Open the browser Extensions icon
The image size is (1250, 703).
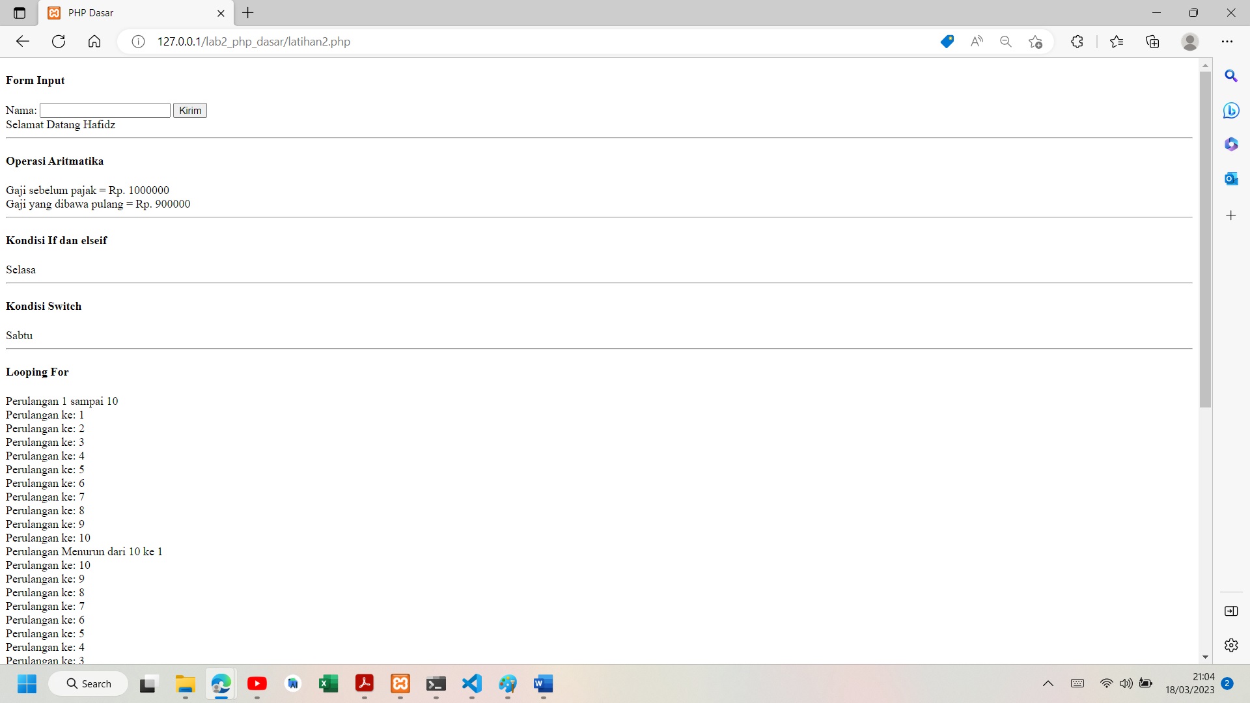coord(1077,41)
